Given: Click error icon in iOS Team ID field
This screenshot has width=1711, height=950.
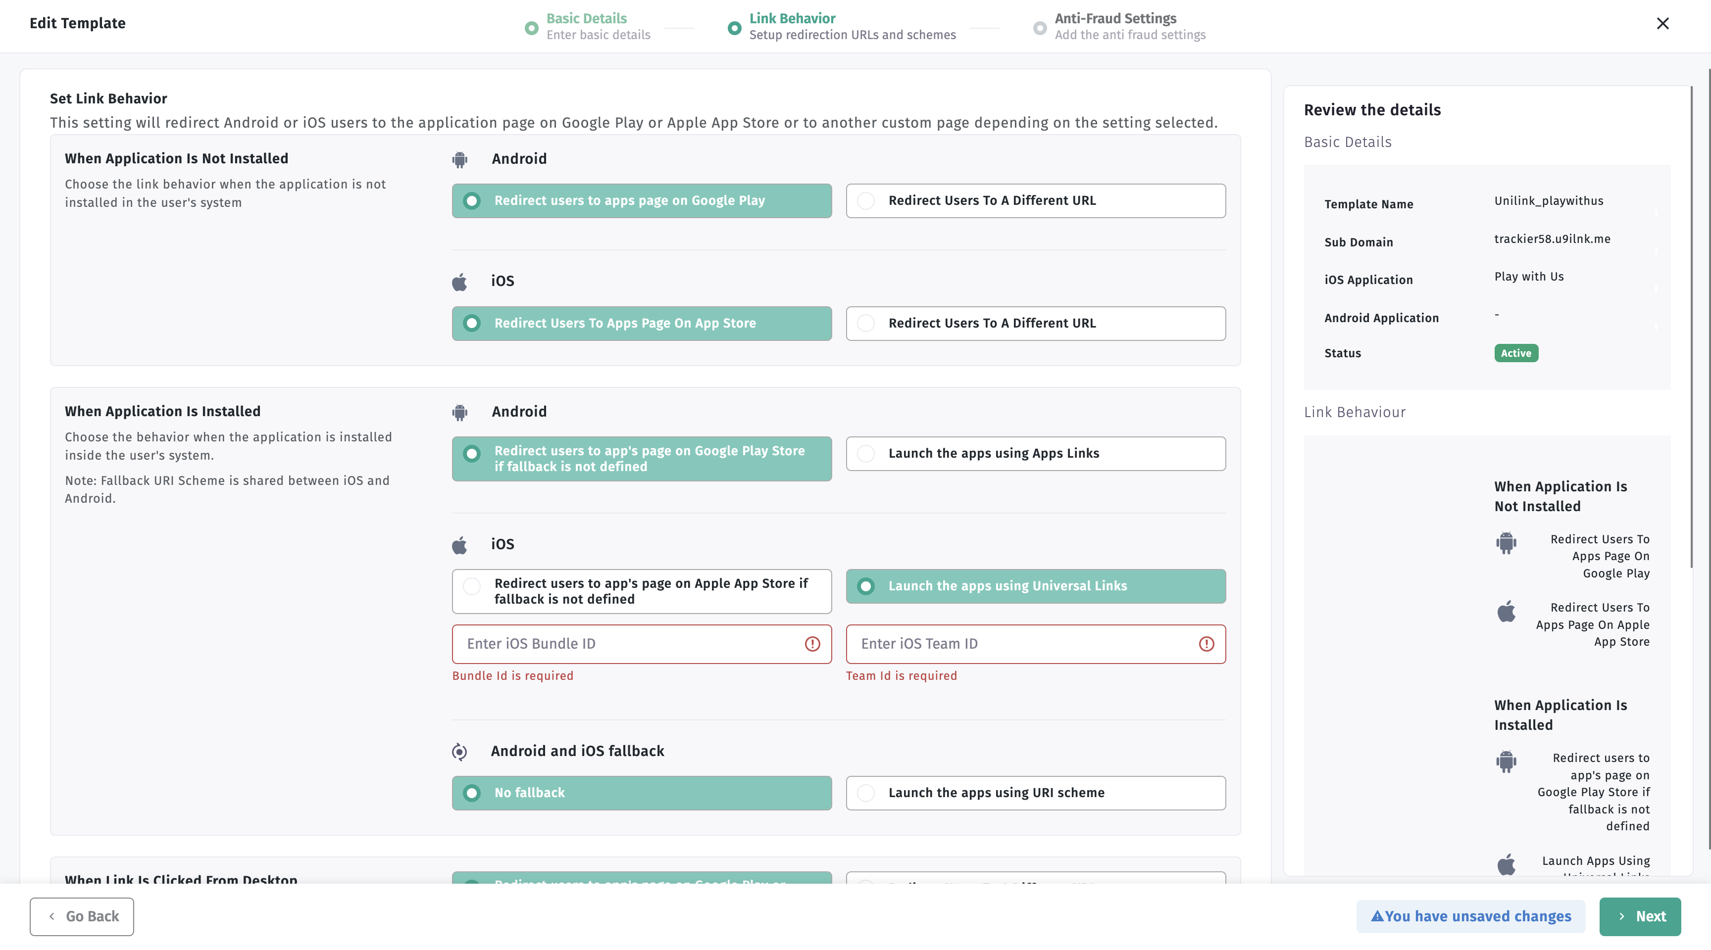Looking at the screenshot, I should (1206, 644).
